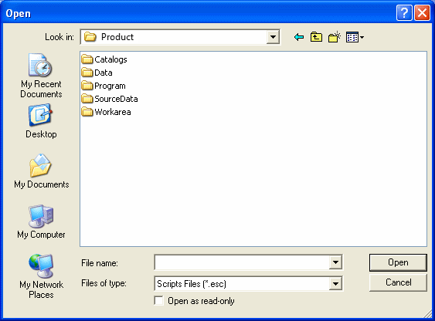435x321 pixels.
Task: Click inside the File name field
Action: [242, 262]
